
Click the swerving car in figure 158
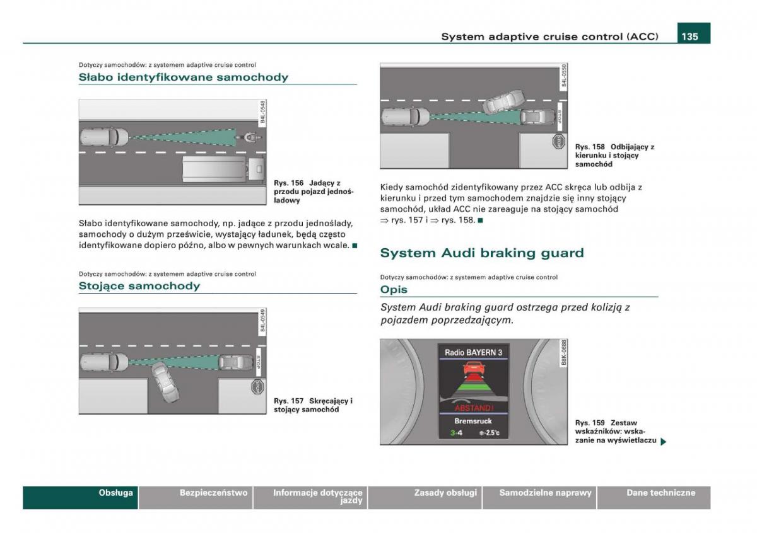click(x=503, y=101)
